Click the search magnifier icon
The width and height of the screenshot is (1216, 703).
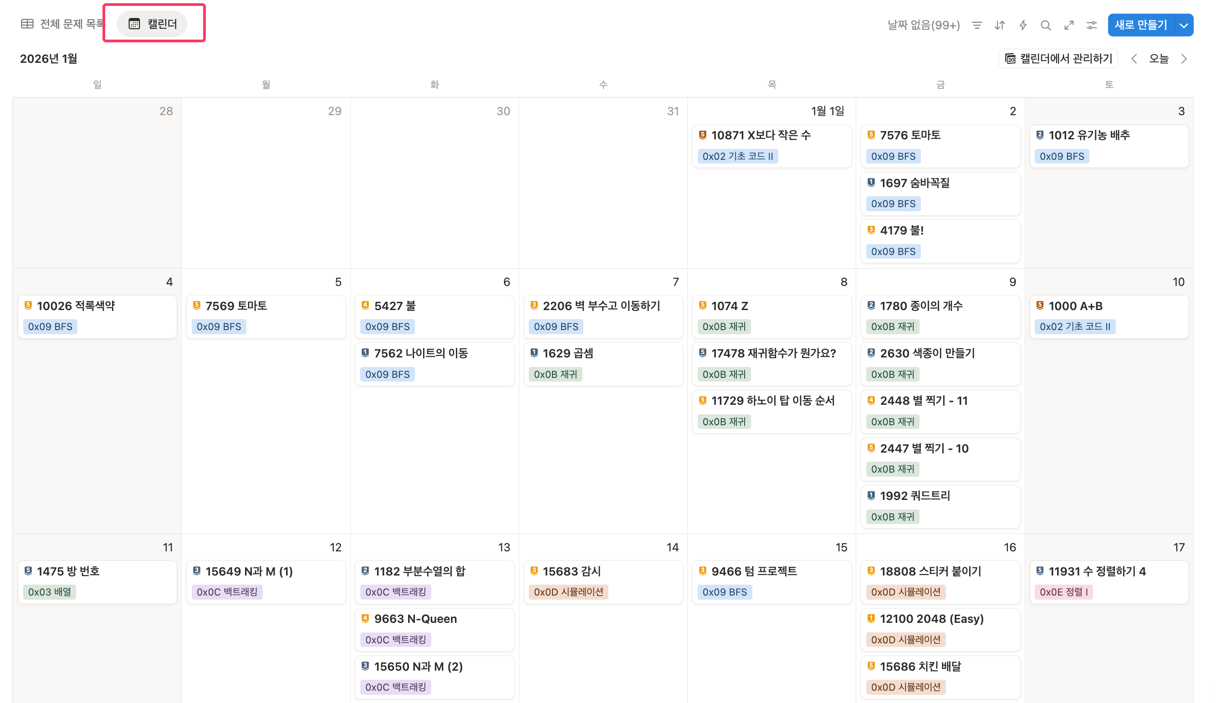1045,25
